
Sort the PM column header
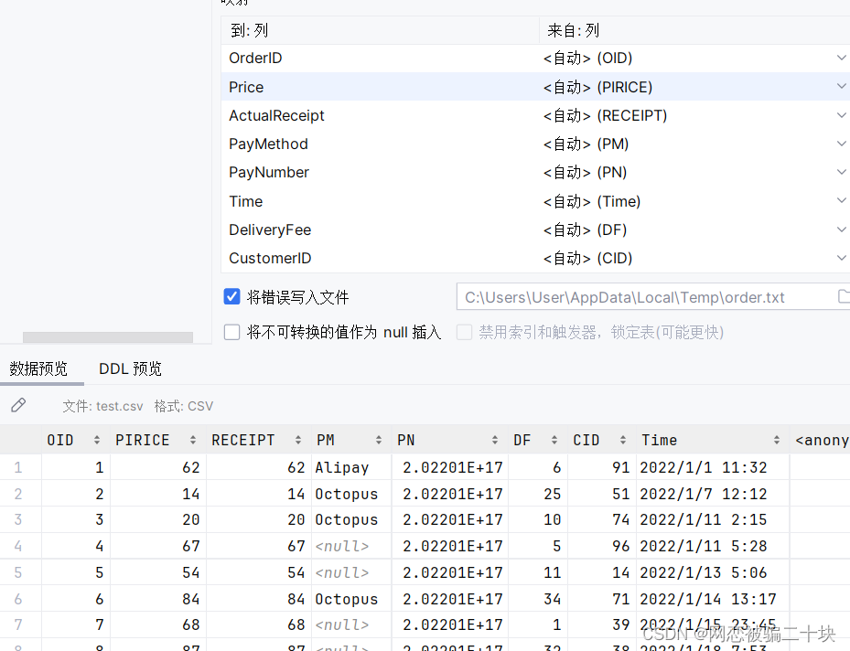click(x=377, y=440)
